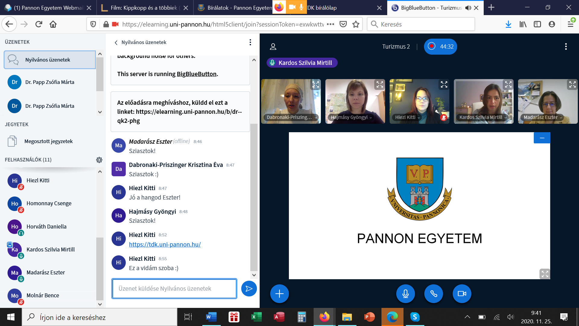
Task: Toggle webcam sharing button
Action: 462,294
